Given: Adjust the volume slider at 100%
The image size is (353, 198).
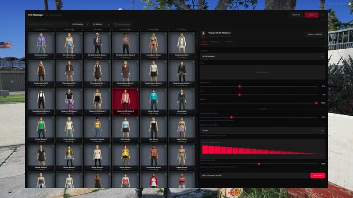Looking at the screenshot, I should pos(316,103).
